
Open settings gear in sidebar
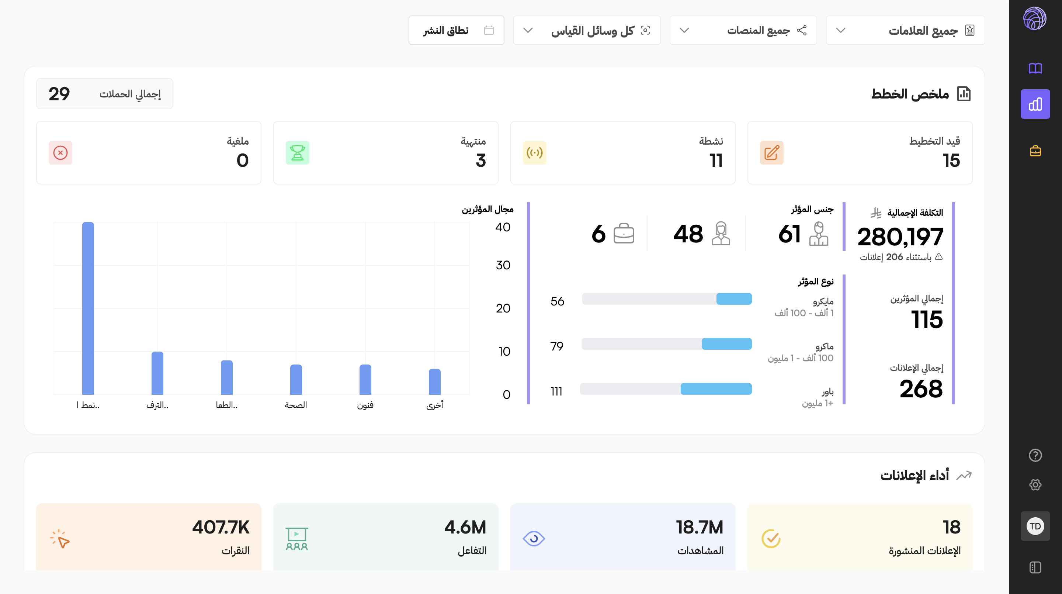(1035, 485)
